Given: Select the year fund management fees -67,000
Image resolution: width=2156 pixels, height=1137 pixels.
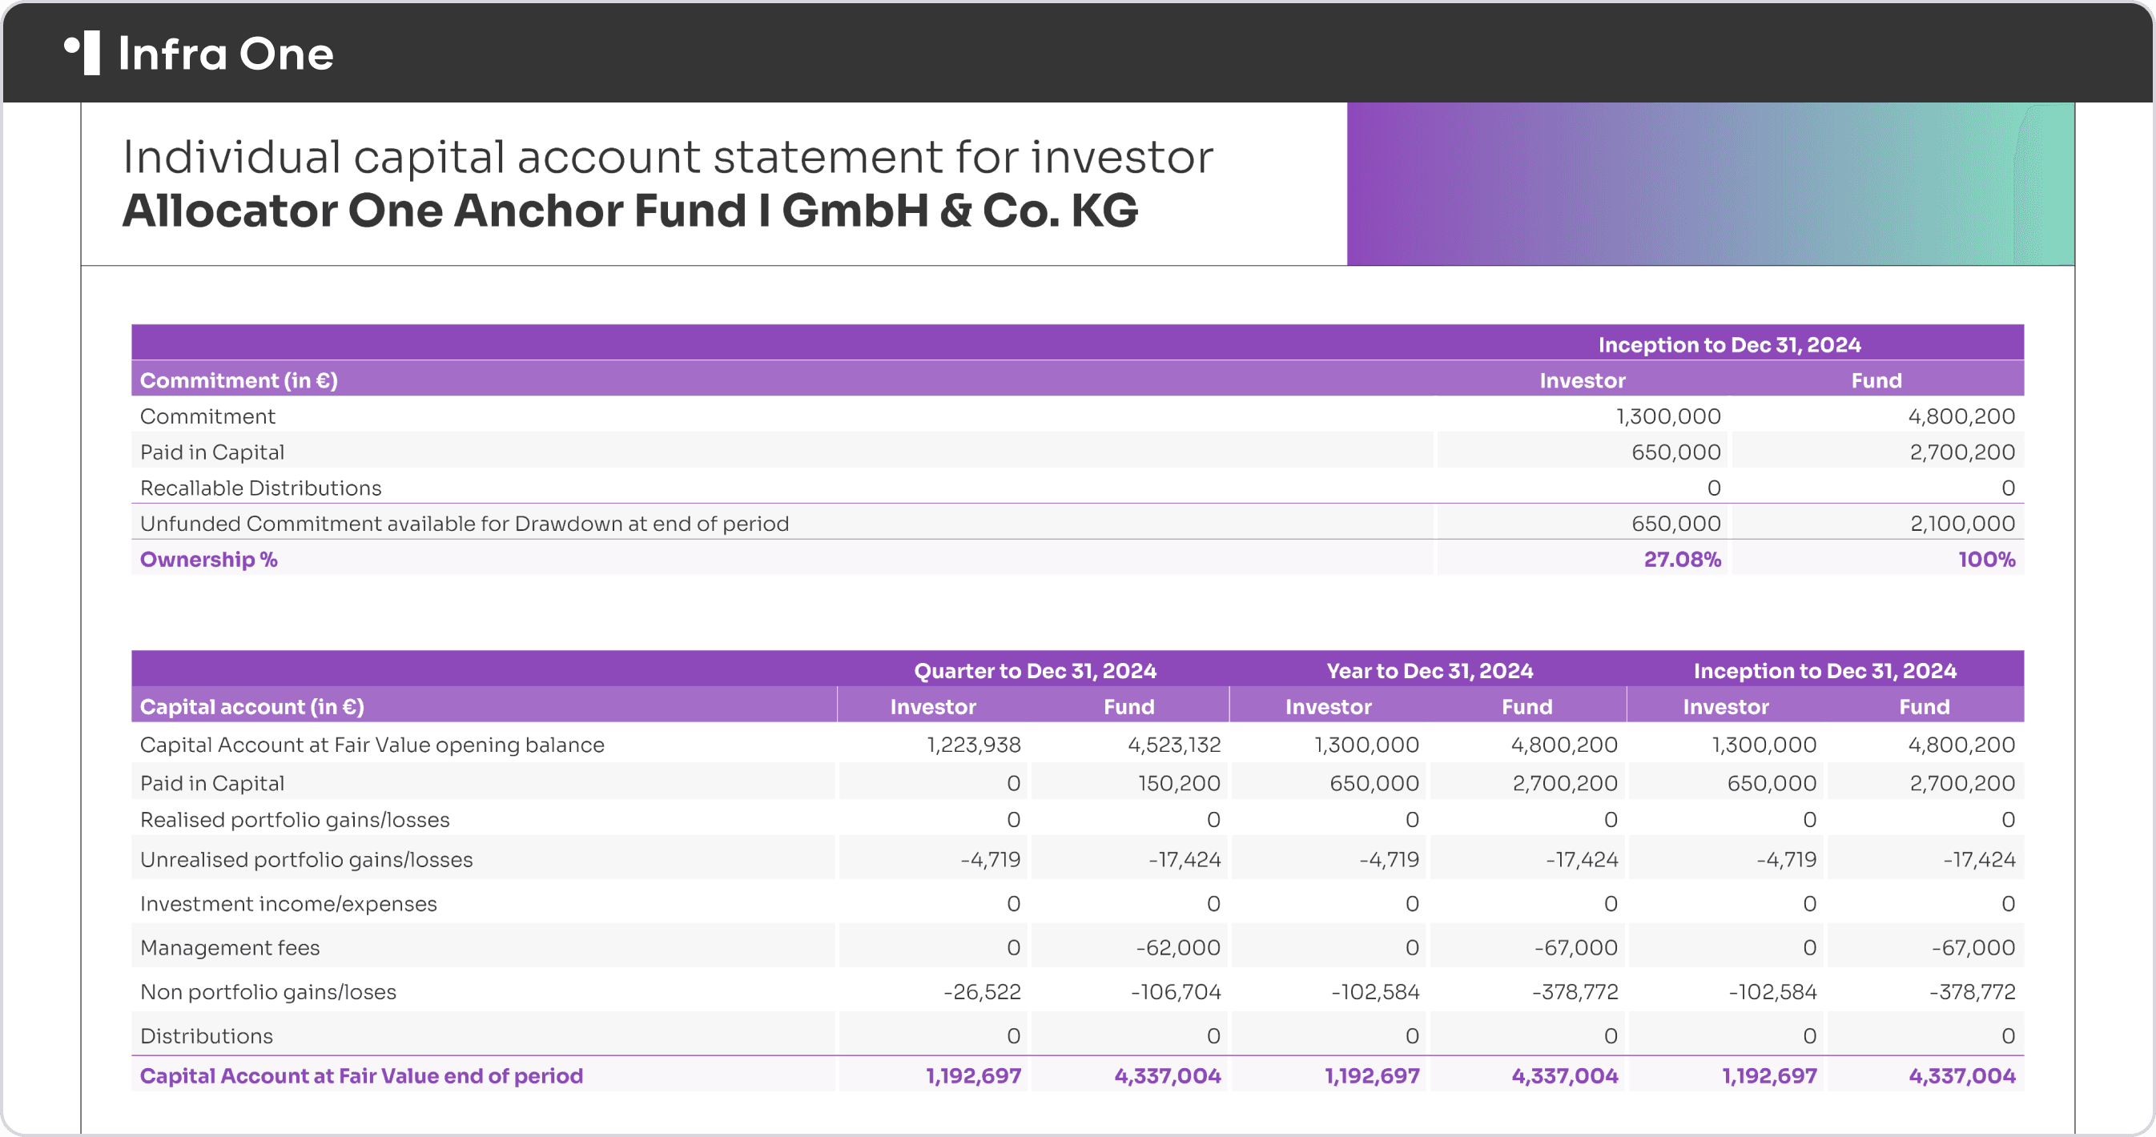Looking at the screenshot, I should tap(1576, 948).
